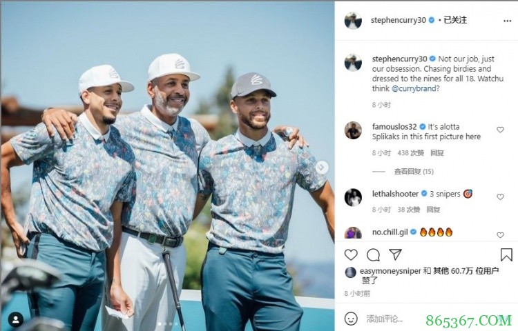This screenshot has width=518, height=331.
Task: Click the 已关注 following button
Action: pos(455,20)
